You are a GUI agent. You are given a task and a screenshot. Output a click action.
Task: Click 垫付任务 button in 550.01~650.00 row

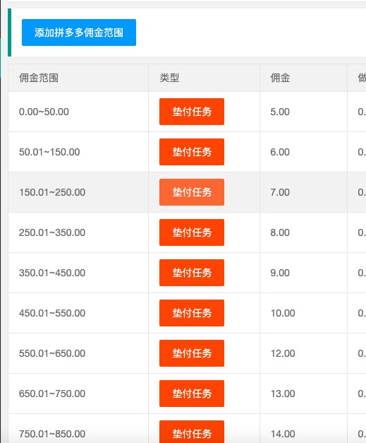192,353
